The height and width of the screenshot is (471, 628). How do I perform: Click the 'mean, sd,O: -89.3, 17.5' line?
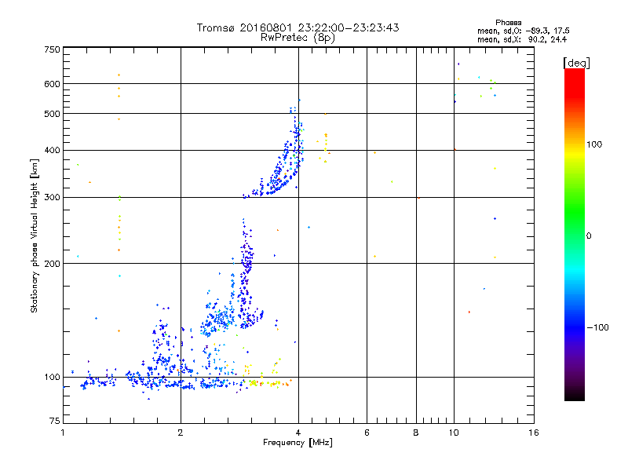(523, 31)
